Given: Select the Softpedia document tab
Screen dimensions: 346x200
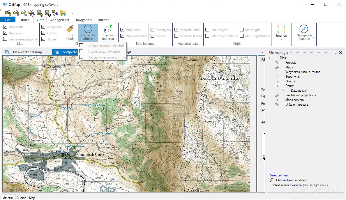Looking at the screenshot, I should coord(65,52).
